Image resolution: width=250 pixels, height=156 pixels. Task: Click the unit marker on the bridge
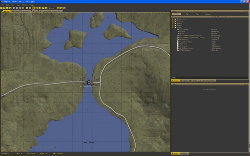tap(89, 82)
